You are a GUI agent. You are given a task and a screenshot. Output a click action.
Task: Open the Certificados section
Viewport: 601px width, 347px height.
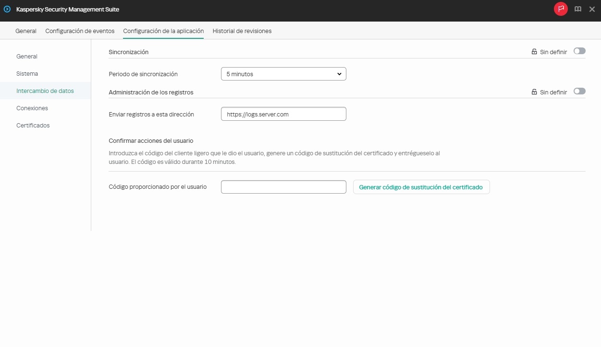33,125
